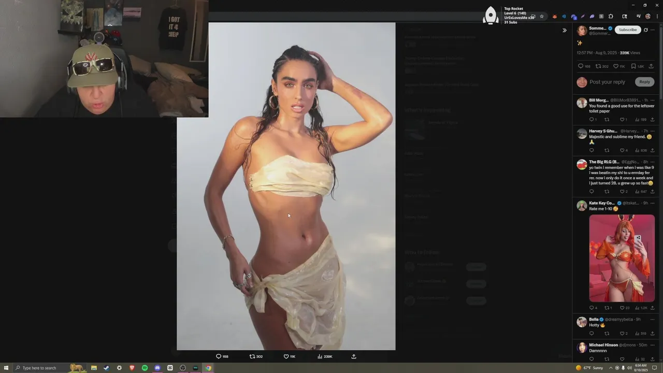Image resolution: width=663 pixels, height=373 pixels.
Task: Open File Explorer from the taskbar
Action: (94, 368)
